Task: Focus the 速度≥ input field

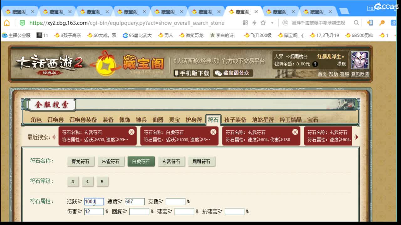Action: click(x=135, y=202)
